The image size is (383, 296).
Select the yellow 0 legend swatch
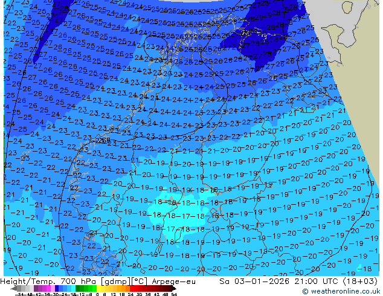(x=98, y=289)
